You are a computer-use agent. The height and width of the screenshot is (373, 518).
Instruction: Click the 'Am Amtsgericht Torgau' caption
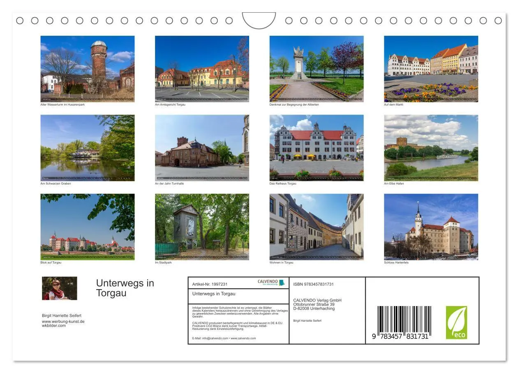[x=170, y=105]
